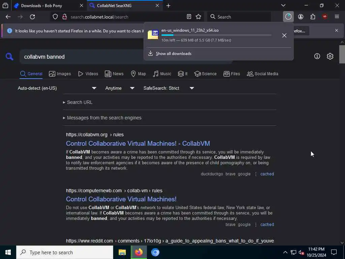Screen dimensions: 345x259
Task: Switch to It category
Action: point(183,74)
